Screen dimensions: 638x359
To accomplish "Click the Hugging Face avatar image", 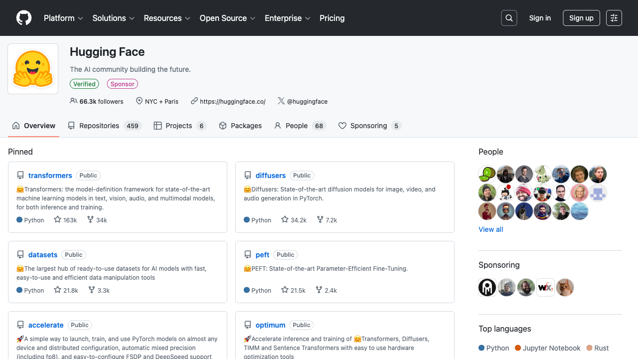I will (33, 69).
